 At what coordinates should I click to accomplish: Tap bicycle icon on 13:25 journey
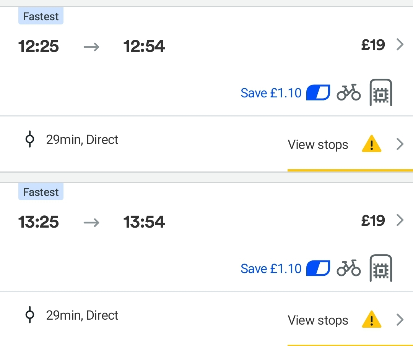348,268
